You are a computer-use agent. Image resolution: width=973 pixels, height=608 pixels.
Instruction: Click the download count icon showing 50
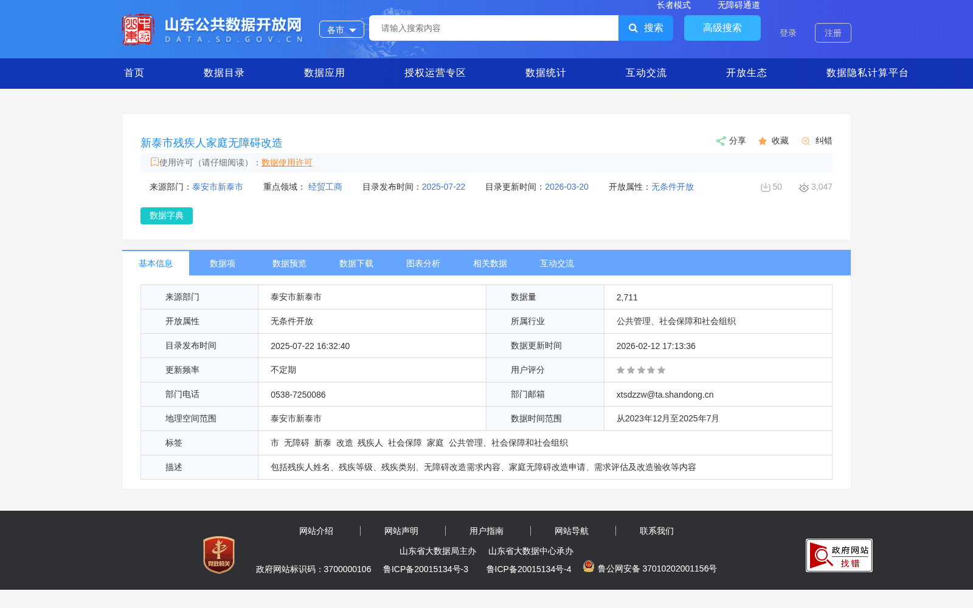pos(765,187)
